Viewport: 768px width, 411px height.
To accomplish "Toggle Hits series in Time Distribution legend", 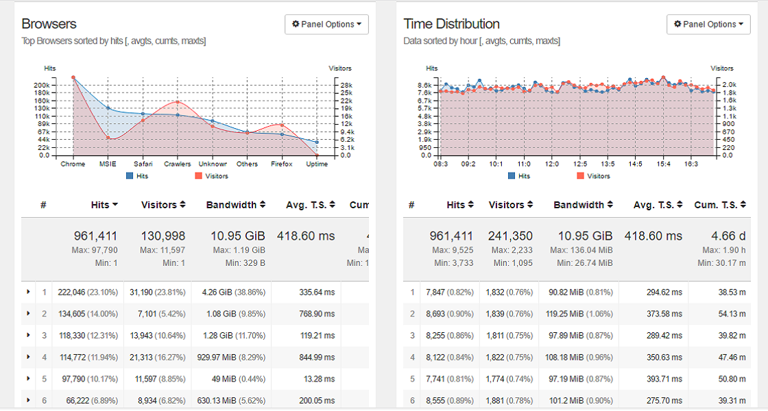I will [x=518, y=176].
